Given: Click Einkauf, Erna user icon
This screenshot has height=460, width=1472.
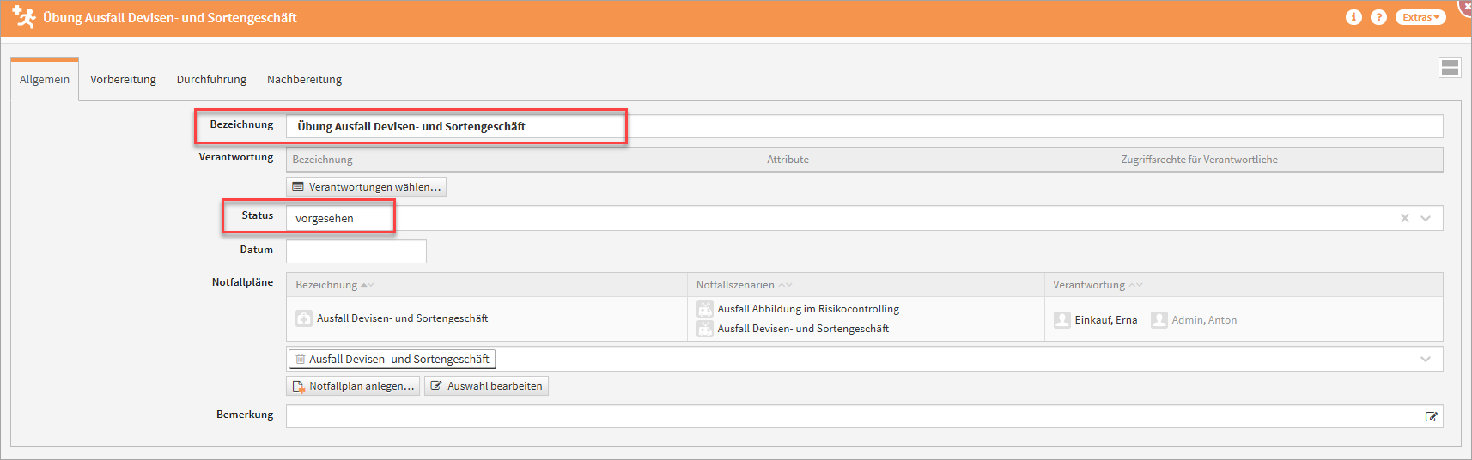Looking at the screenshot, I should click(x=1062, y=320).
